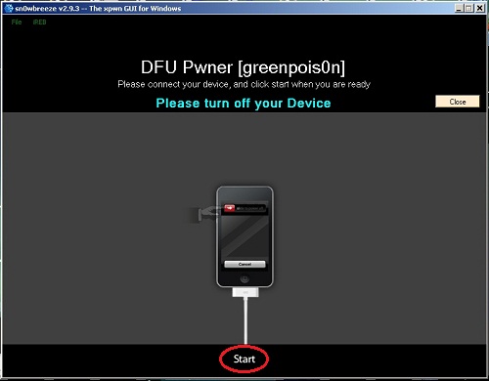
Task: Click the 'Please connect your device' instruction text
Action: click(x=244, y=84)
